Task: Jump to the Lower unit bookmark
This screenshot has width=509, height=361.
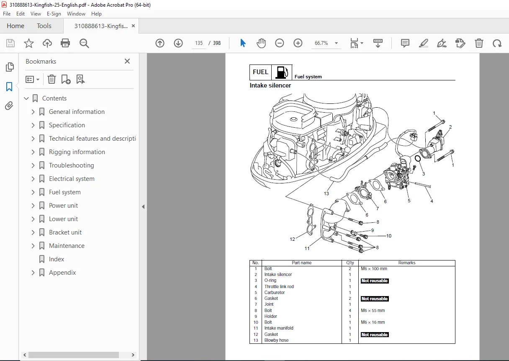Action: click(x=63, y=219)
